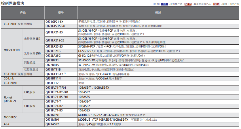Select model QJ61BT11N

tap(53, 78)
